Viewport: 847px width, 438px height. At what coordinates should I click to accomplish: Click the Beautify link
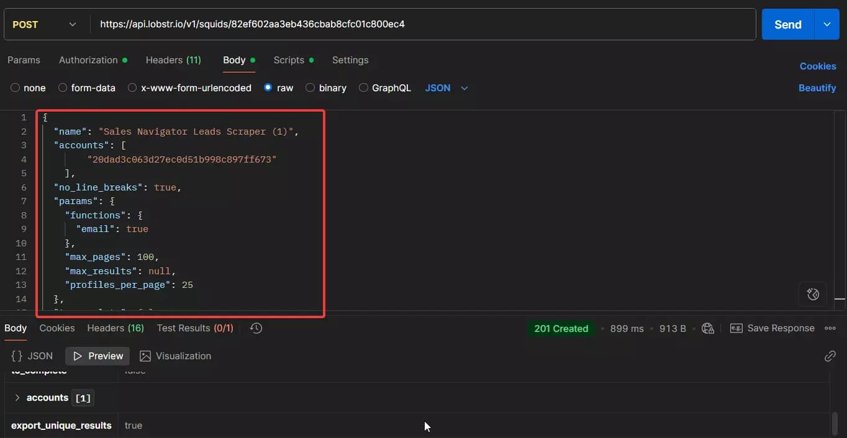point(817,87)
